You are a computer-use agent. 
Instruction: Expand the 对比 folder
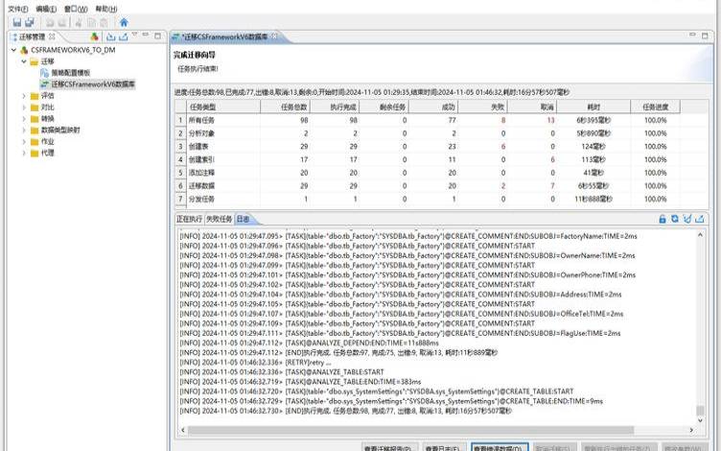pyautogui.click(x=24, y=107)
